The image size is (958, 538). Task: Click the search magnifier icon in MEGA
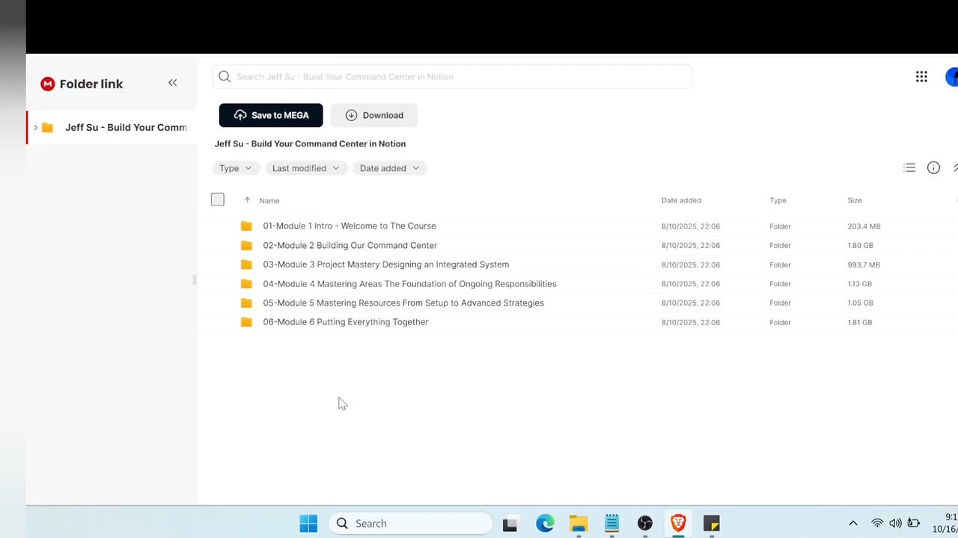tap(225, 77)
